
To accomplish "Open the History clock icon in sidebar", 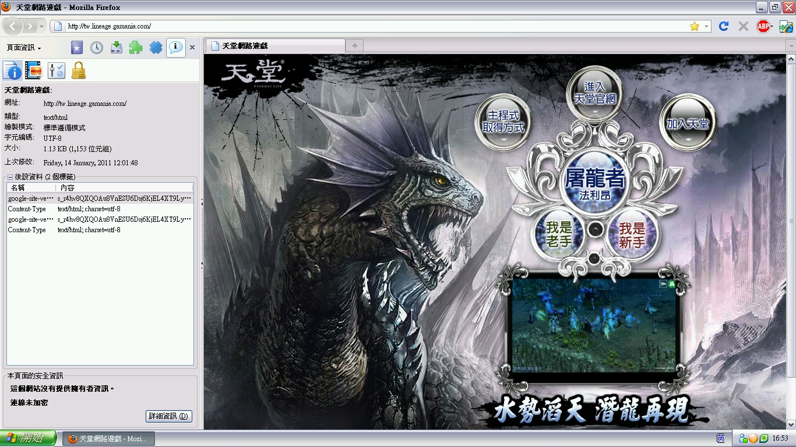I will tap(97, 48).
